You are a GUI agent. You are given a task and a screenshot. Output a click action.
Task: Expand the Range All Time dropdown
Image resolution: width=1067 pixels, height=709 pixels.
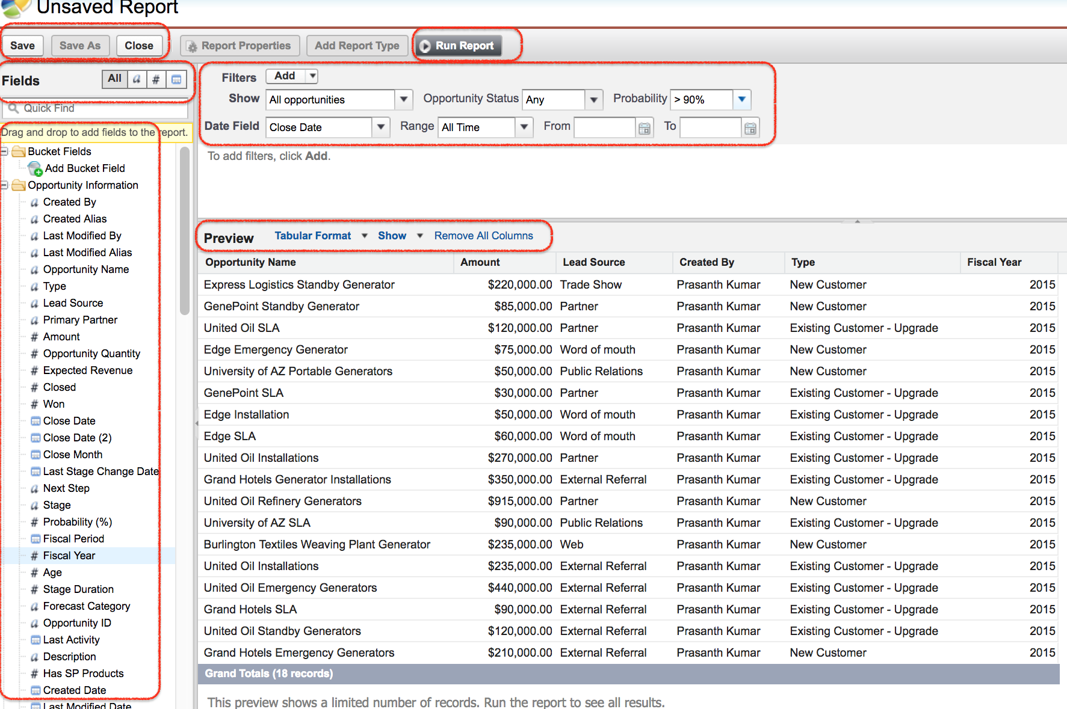click(524, 127)
